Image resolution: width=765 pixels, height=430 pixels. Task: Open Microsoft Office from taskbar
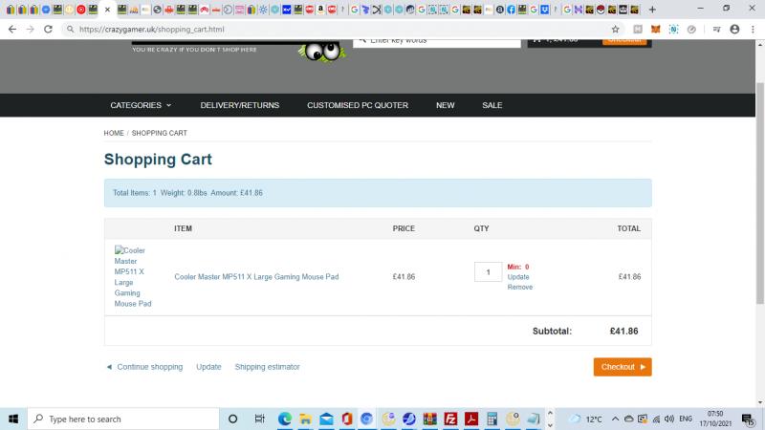347,419
